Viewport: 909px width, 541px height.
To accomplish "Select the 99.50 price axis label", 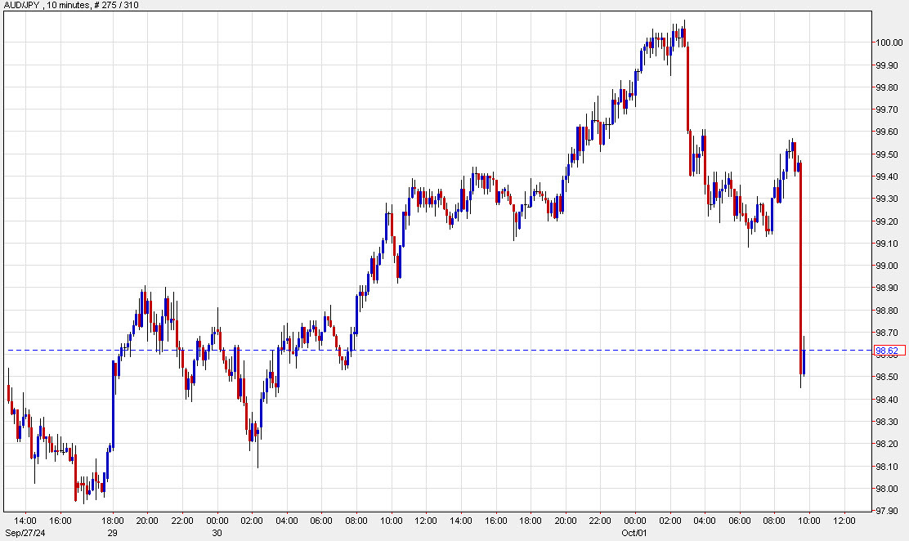I will click(889, 155).
